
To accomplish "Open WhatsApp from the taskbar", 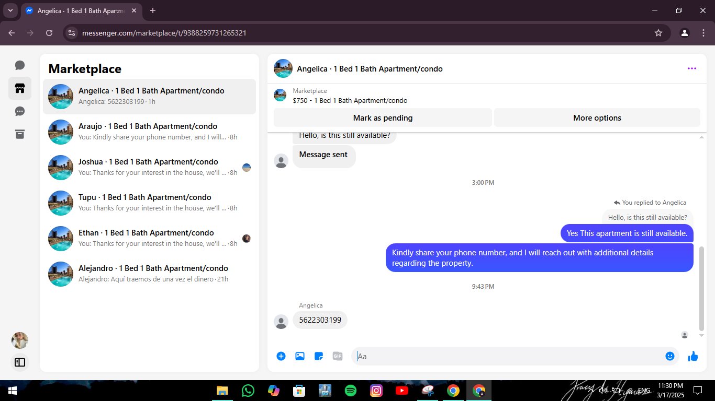I will click(x=248, y=391).
